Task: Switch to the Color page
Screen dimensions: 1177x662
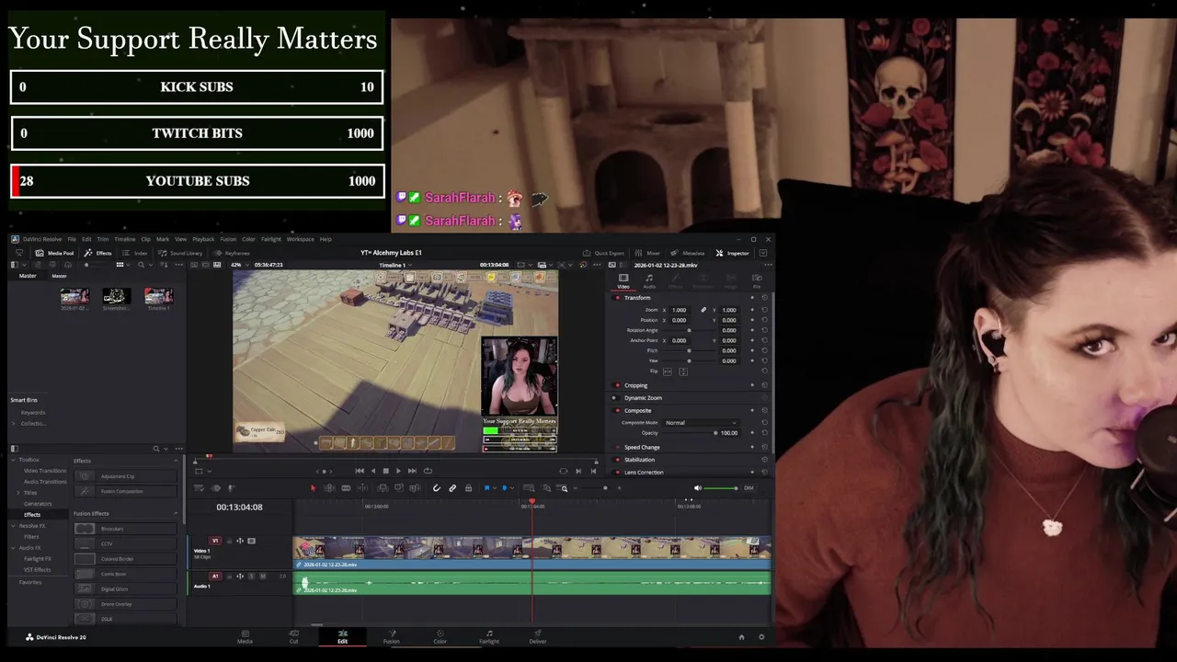Action: (440, 636)
